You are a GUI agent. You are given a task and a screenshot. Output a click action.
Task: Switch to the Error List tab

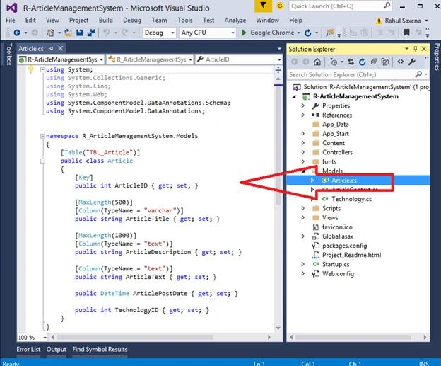28,350
